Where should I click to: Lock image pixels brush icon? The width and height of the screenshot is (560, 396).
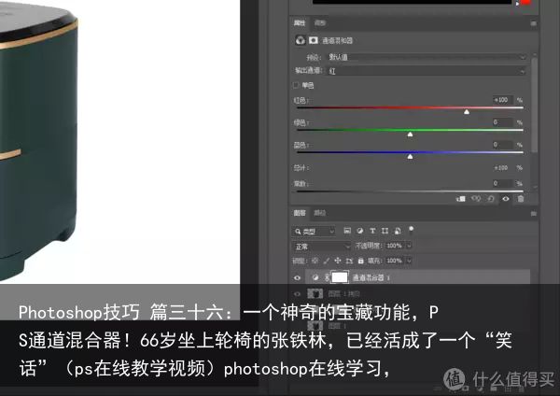[326, 261]
